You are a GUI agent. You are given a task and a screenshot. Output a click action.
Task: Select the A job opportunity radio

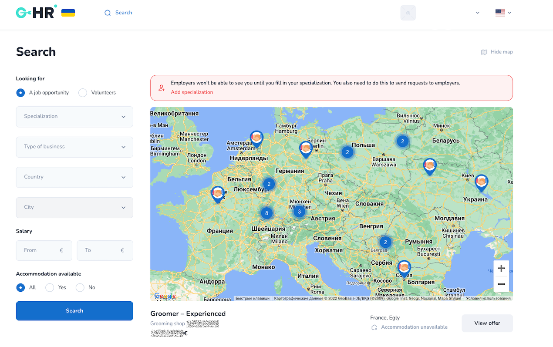20,93
